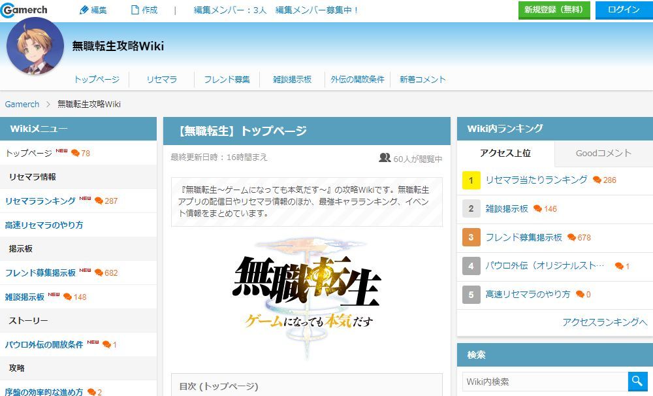Open フレンド募集 navigation item
The height and width of the screenshot is (396, 653).
point(227,79)
